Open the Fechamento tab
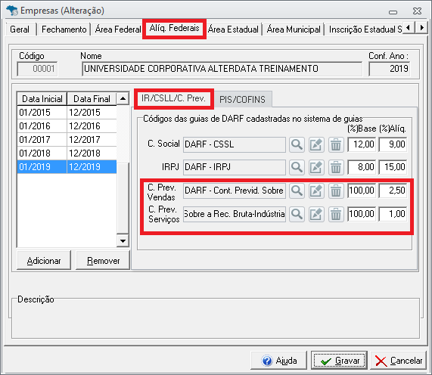This screenshot has width=432, height=375. point(64,29)
